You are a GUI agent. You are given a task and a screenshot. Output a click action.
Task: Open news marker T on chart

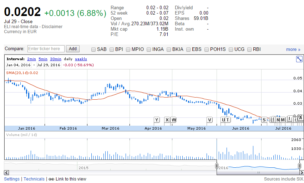pos(228,120)
